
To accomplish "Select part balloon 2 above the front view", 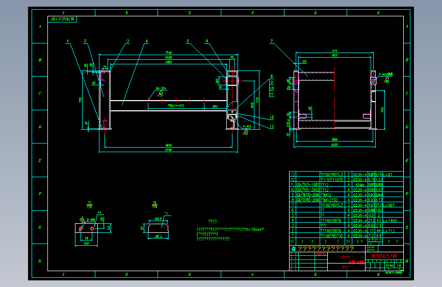I will [85, 41].
